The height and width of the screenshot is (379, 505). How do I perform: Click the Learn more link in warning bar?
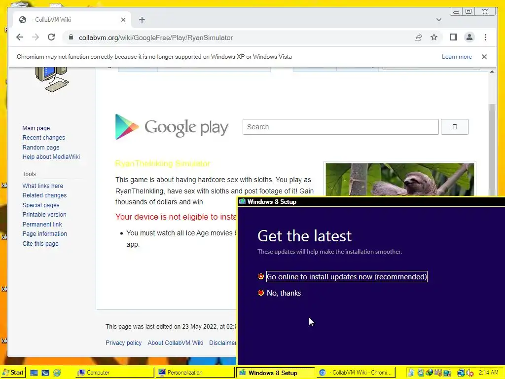point(457,57)
